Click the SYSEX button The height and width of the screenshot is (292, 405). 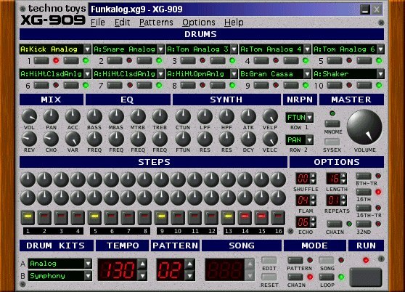point(332,142)
